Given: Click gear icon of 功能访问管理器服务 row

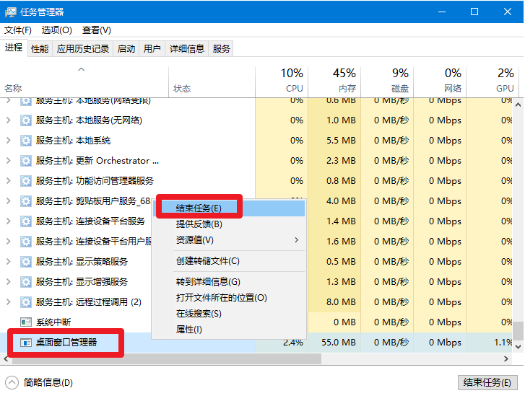Looking at the screenshot, I should [26, 181].
